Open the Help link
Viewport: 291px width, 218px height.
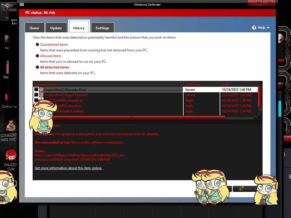click(x=261, y=28)
